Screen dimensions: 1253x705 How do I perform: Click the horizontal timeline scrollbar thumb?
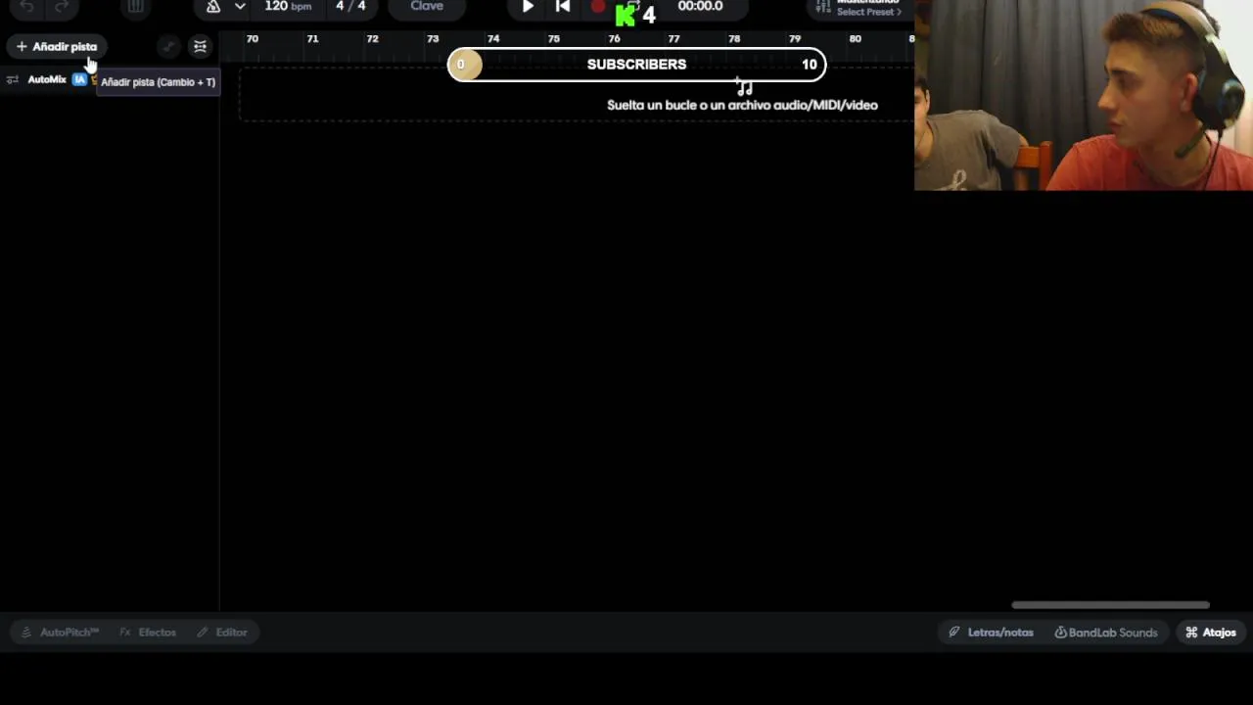click(1110, 605)
